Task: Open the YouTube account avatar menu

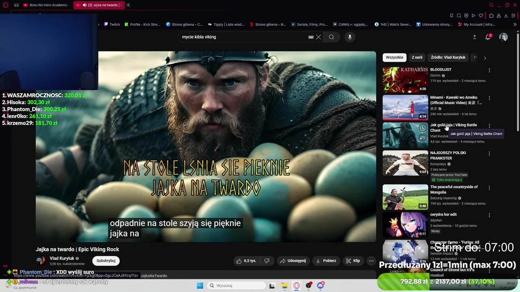Action: 503,37
